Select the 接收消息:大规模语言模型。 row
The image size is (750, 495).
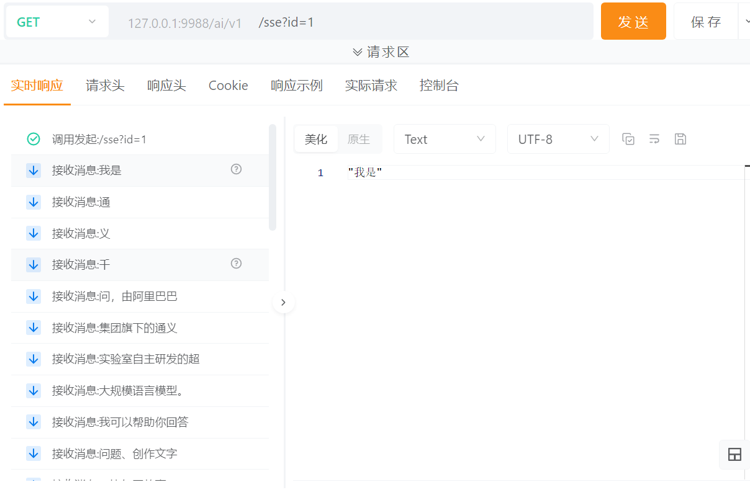click(140, 390)
